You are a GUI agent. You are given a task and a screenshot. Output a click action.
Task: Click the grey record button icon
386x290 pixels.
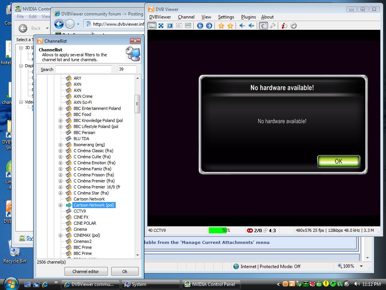pos(293,26)
